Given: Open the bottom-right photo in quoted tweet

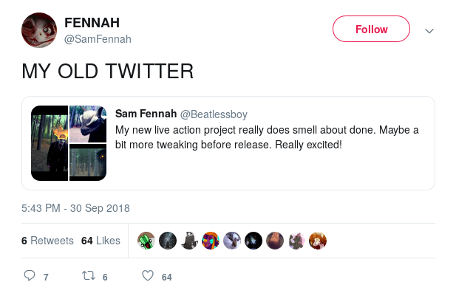Looking at the screenshot, I should click(x=88, y=162).
